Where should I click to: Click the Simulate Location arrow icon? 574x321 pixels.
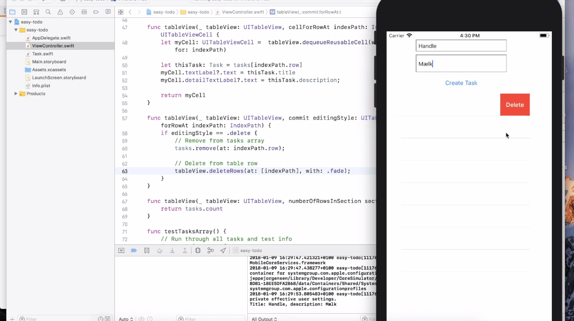tap(223, 251)
